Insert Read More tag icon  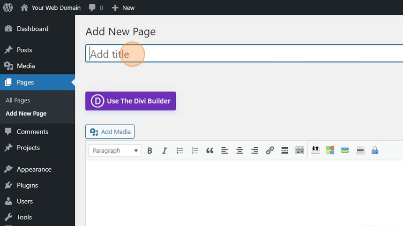click(x=284, y=151)
